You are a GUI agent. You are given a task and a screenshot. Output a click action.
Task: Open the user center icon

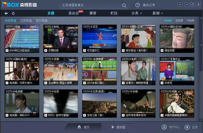164,127
